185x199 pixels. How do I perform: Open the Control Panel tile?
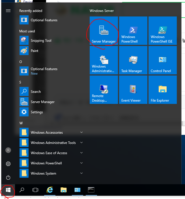click(x=163, y=60)
